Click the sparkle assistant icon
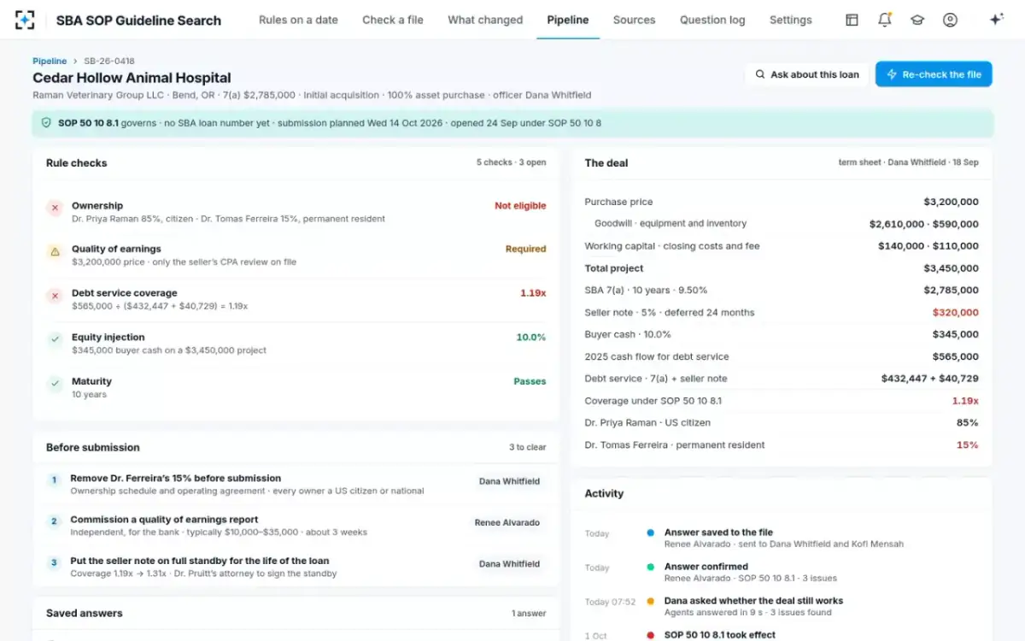 click(996, 20)
